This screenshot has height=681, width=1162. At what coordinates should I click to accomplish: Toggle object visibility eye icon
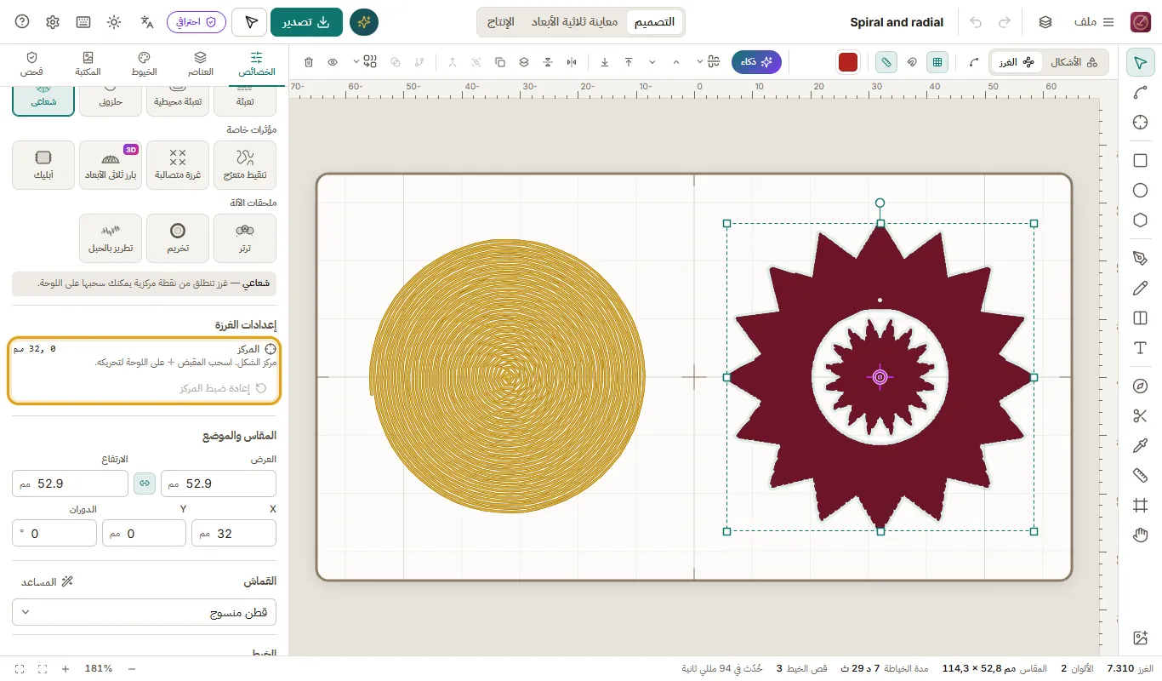pos(333,62)
